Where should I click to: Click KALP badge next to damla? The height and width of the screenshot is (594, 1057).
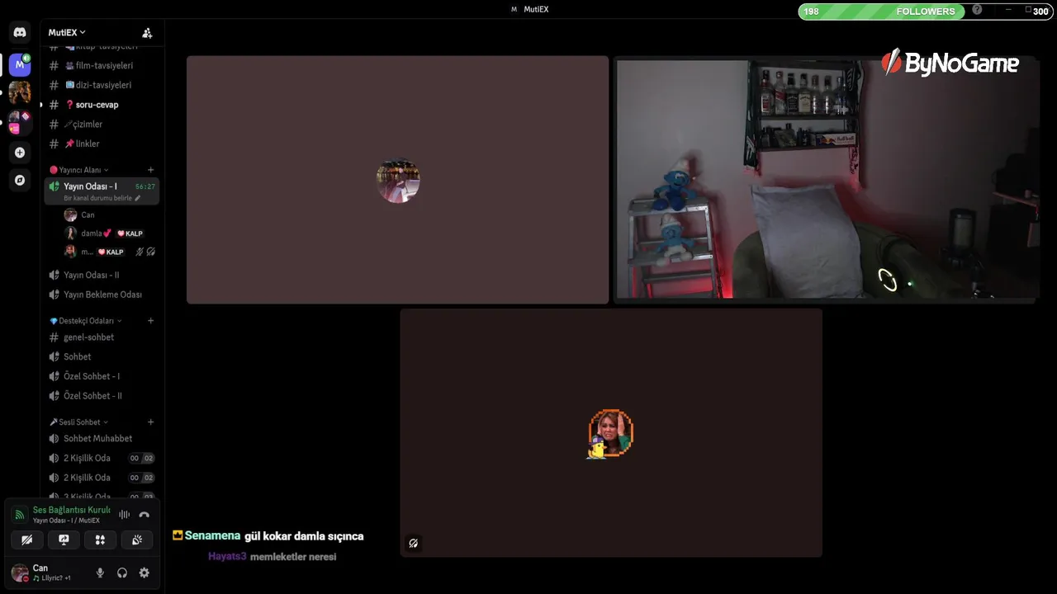[130, 233]
